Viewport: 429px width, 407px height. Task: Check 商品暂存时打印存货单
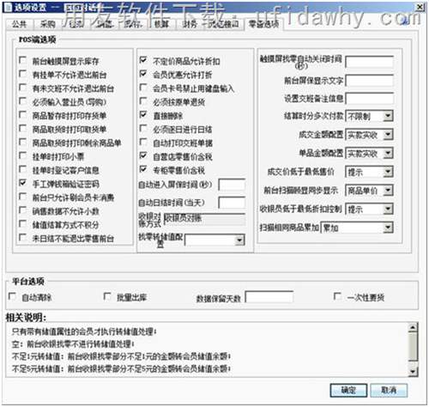(x=22, y=115)
